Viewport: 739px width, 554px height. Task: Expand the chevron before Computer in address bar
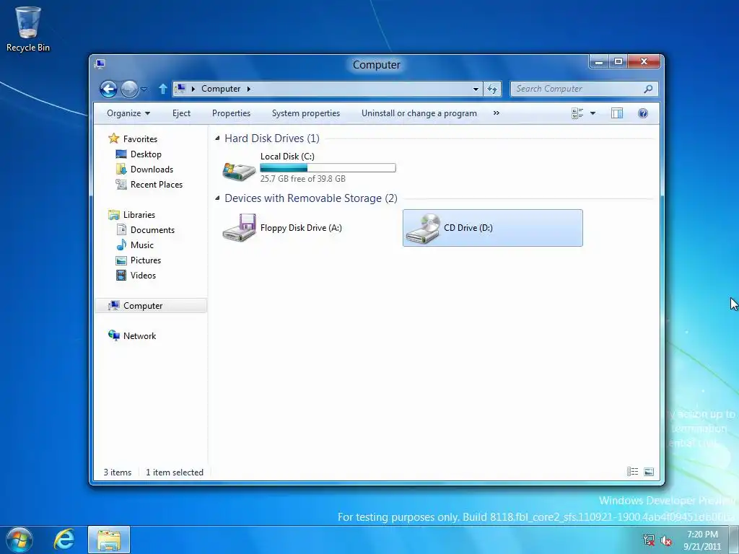coord(193,89)
